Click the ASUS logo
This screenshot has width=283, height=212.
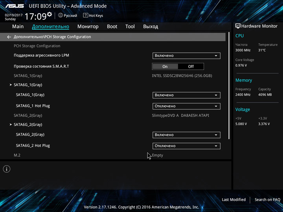(15, 6)
